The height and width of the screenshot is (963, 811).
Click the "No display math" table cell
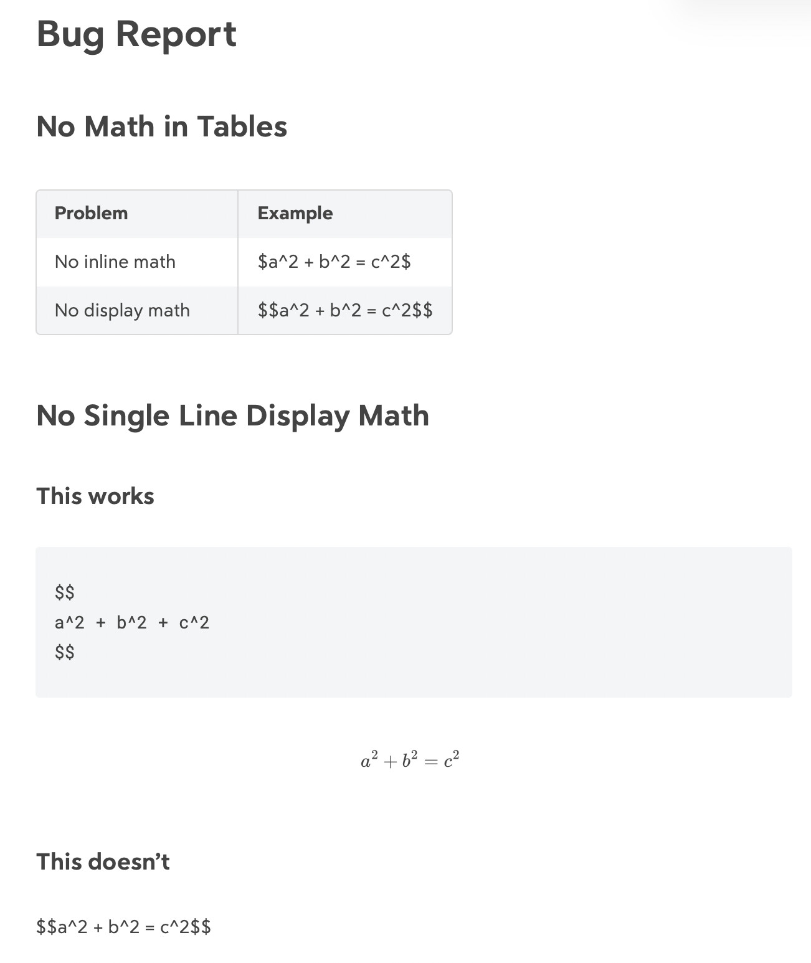tap(122, 310)
